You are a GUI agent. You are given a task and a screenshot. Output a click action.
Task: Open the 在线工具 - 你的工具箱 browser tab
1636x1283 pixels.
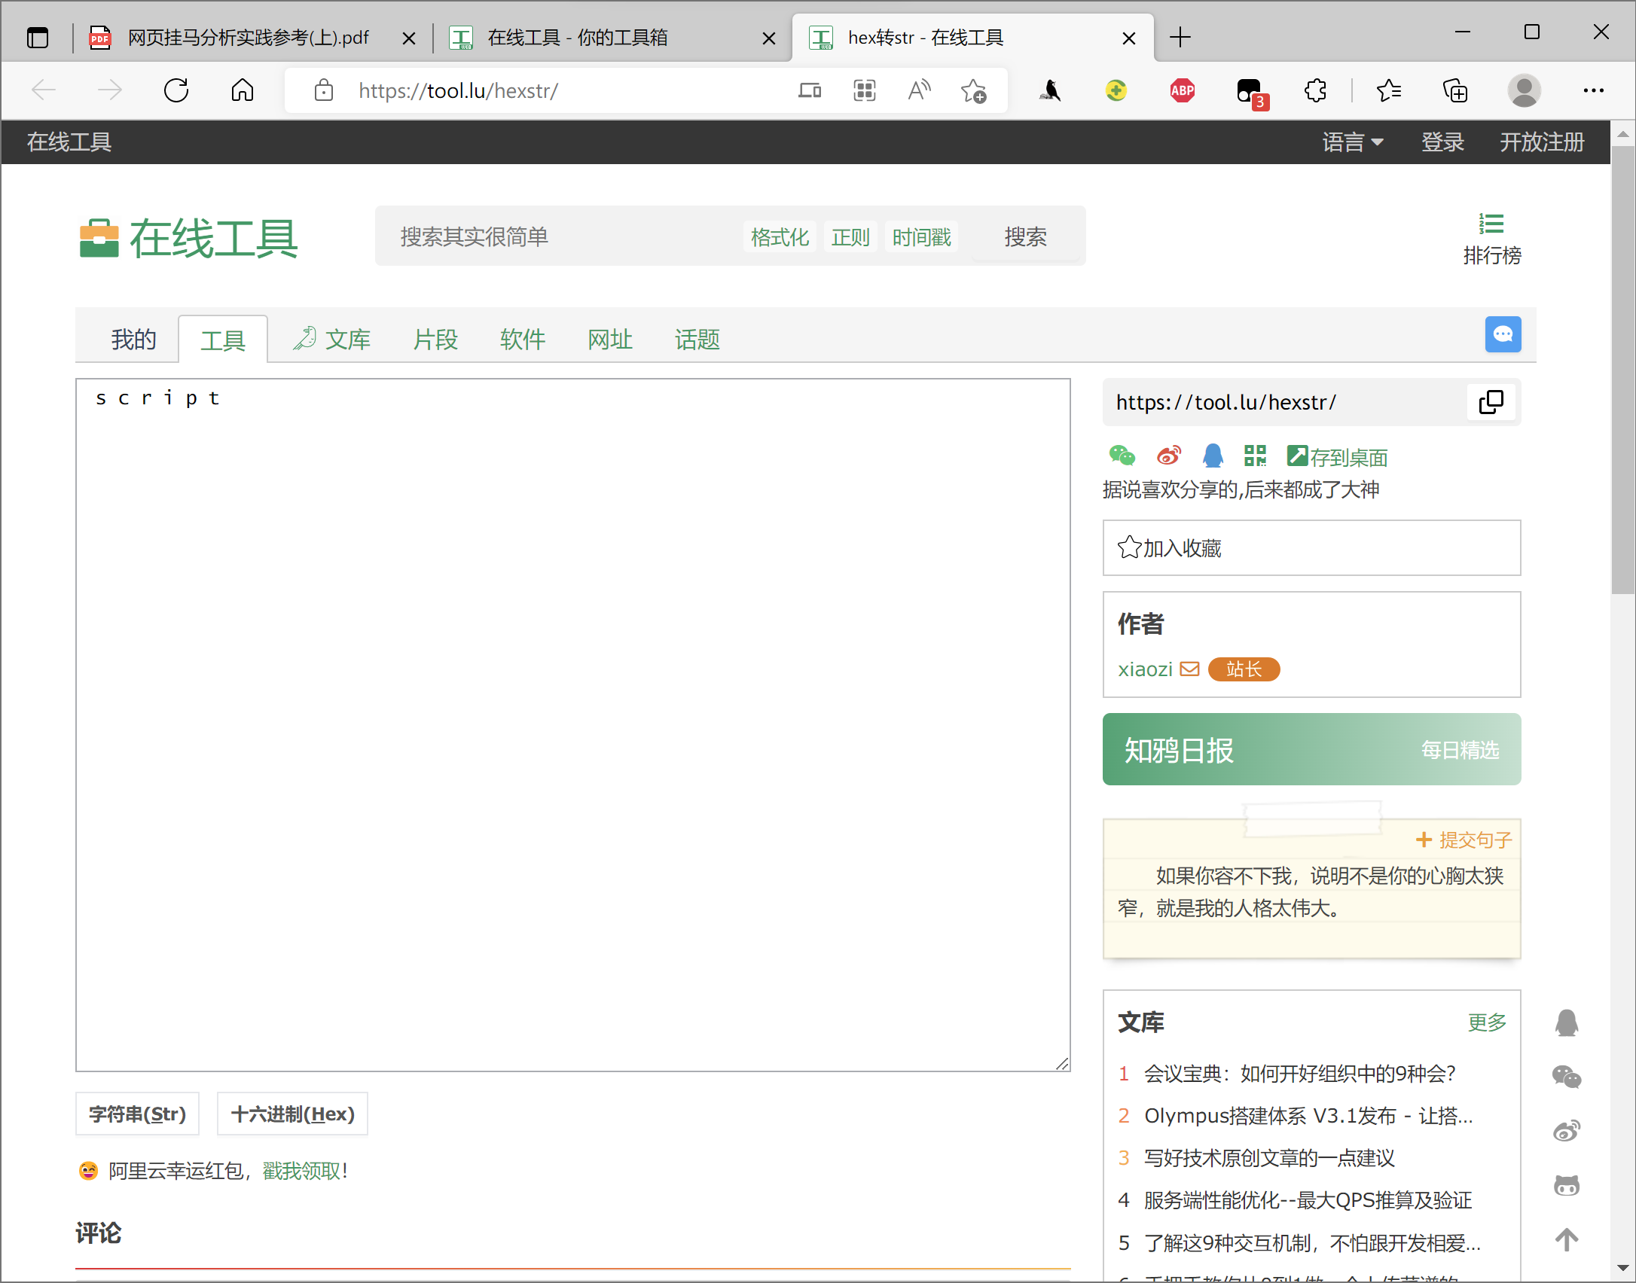coord(577,38)
